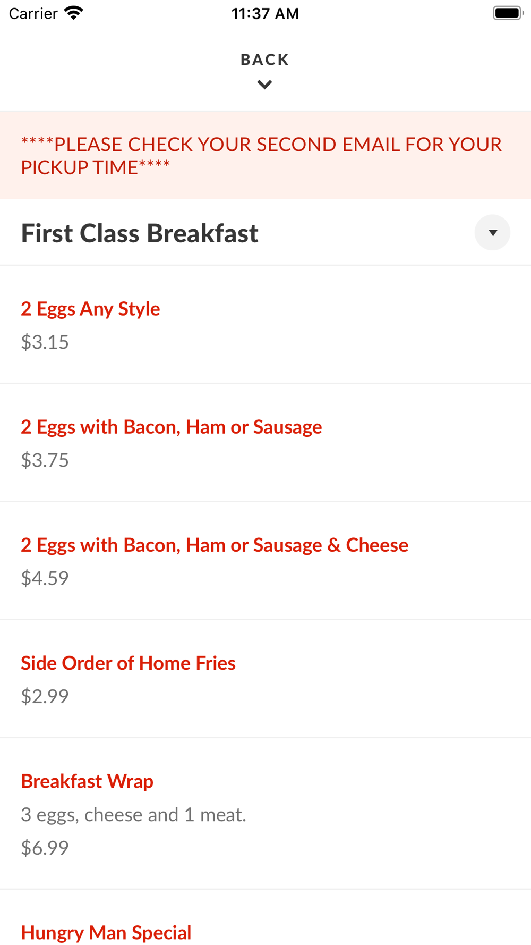Click the $4.59 price
531x945 pixels.
point(45,578)
